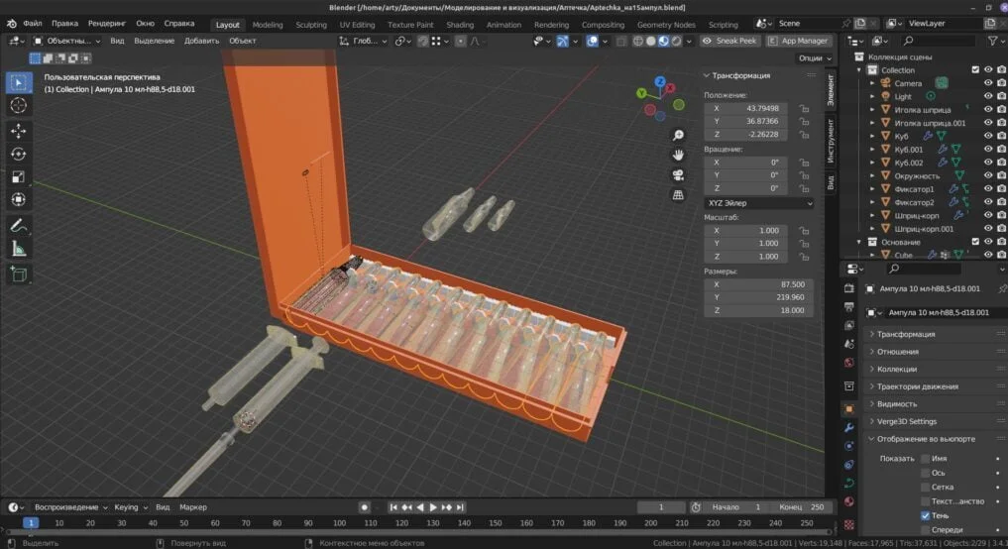Viewport: 1008px width, 549px height.
Task: Switch to material preview shading
Action: (x=663, y=41)
